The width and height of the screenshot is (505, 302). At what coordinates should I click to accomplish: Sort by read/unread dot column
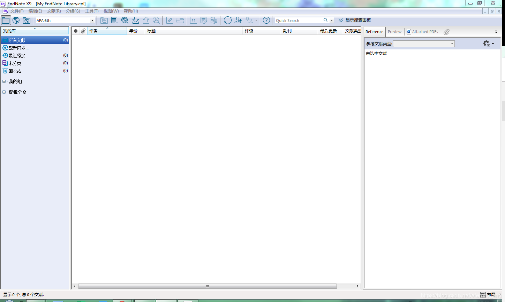(x=76, y=31)
